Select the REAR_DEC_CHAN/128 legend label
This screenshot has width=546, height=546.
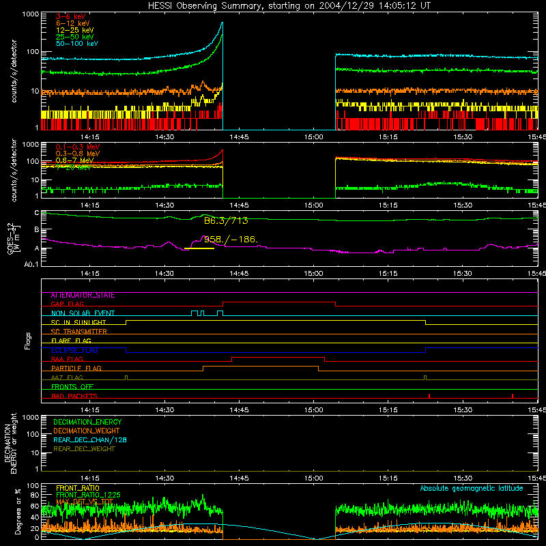90,440
